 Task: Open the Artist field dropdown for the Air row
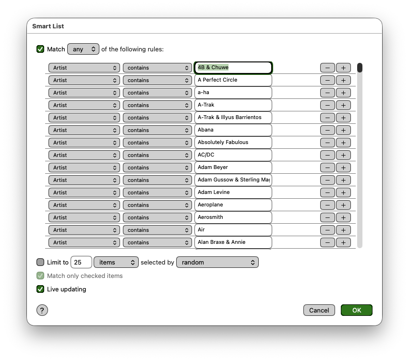pos(84,230)
